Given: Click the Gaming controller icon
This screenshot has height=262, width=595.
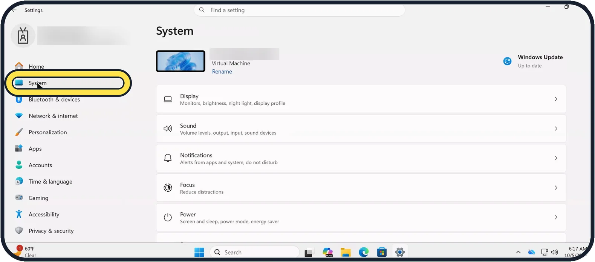Looking at the screenshot, I should point(19,198).
